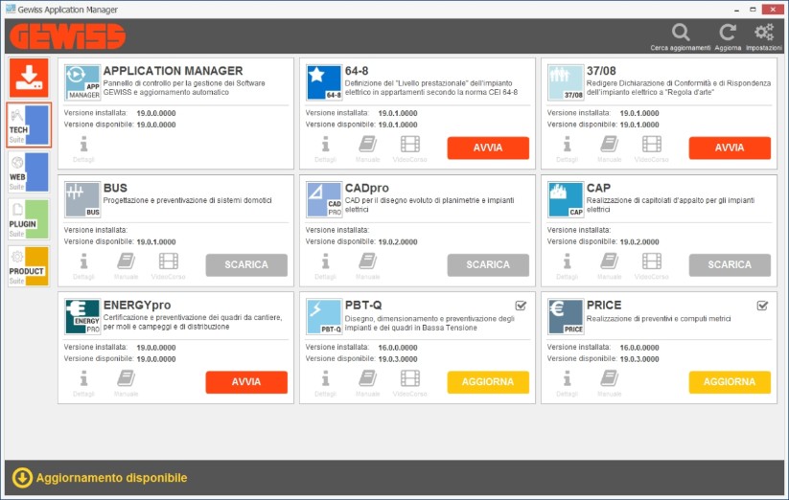Click the yellow download arrow status icon
The height and width of the screenshot is (500, 789).
point(22,478)
